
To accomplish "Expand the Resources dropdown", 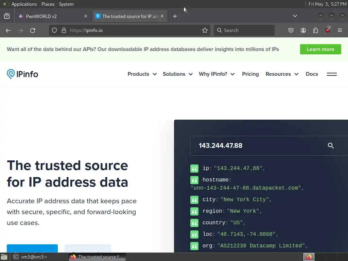I will [x=282, y=74].
